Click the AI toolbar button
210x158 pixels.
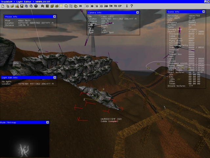point(80,6)
